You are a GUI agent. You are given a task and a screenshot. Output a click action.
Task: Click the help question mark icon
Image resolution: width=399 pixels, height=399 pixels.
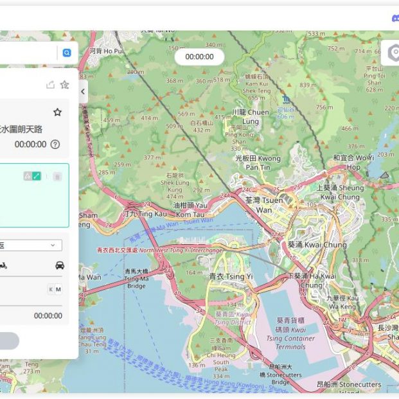(x=55, y=145)
